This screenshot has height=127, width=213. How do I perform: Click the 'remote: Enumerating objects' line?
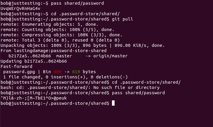(49, 24)
